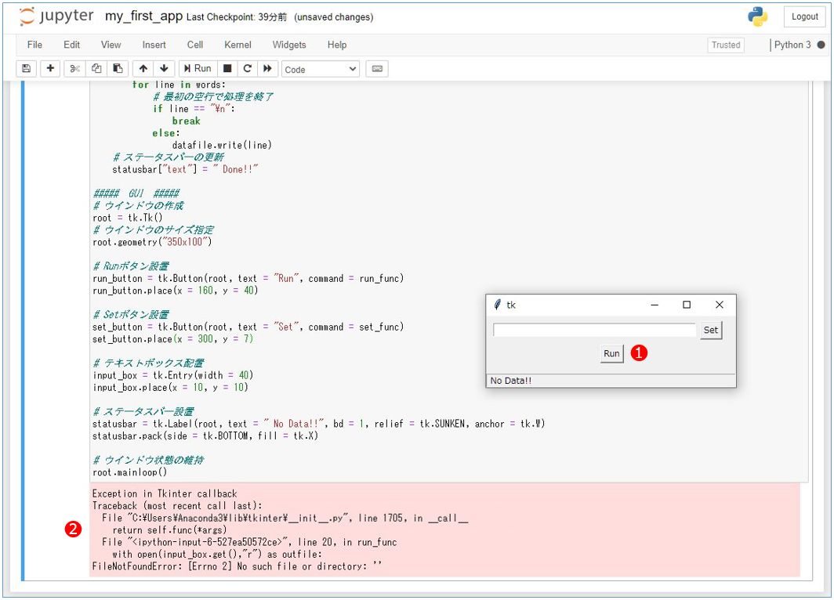
Task: Open the Cell menu
Action: 194,45
